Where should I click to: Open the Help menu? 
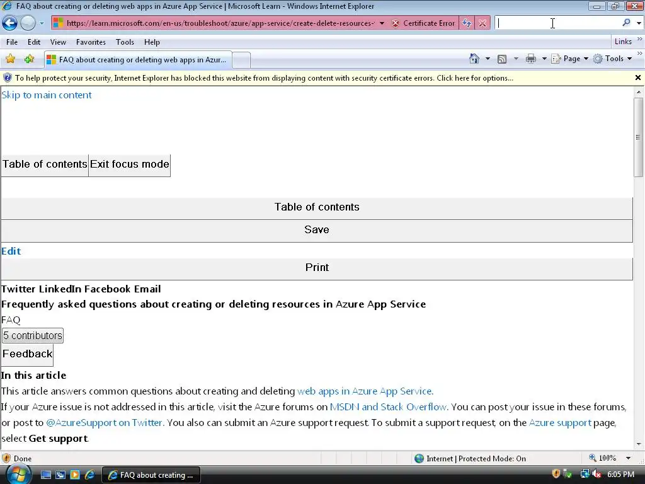click(x=152, y=42)
